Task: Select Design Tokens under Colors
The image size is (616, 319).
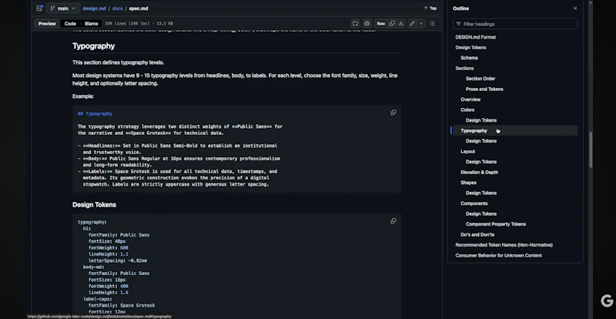Action: point(481,120)
